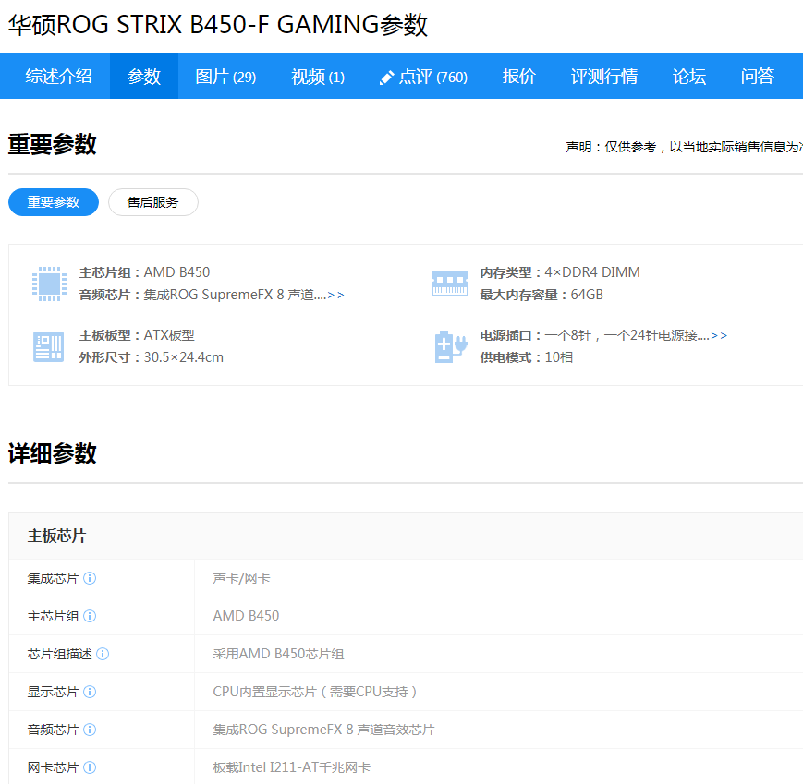This screenshot has width=803, height=784.
Task: Open the 图片 (29) tab
Action: point(225,77)
